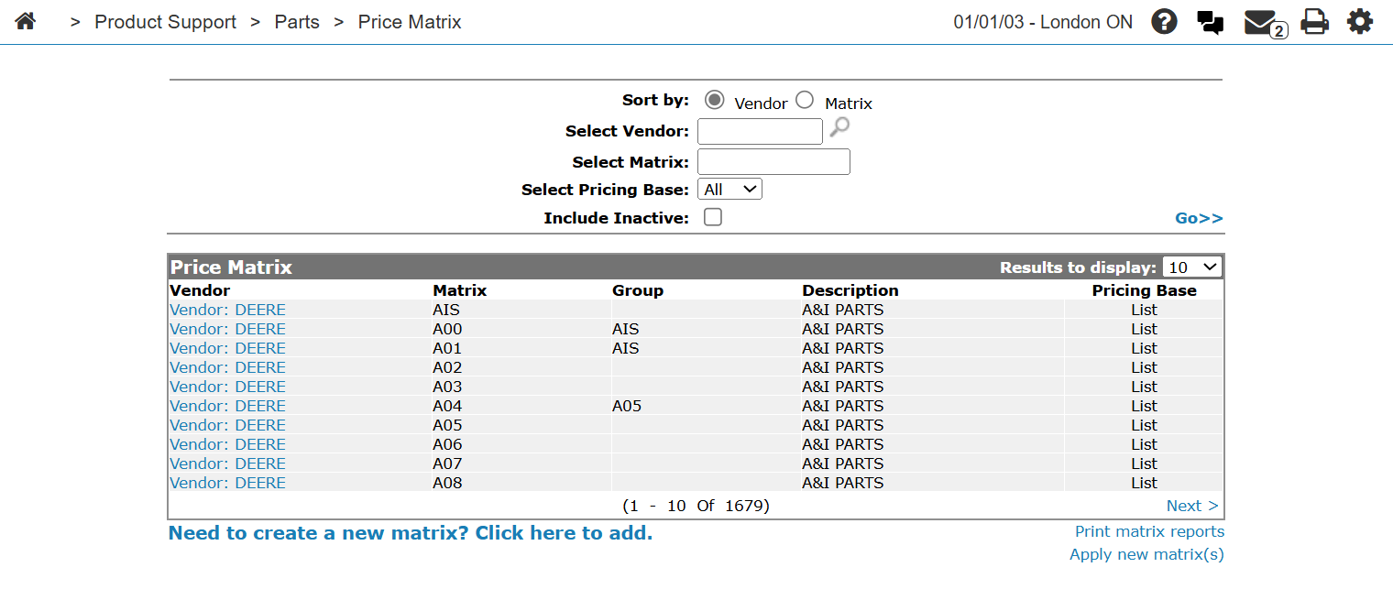
Task: Click the '(1 - 10 Of 1679)' record count
Action: (696, 506)
